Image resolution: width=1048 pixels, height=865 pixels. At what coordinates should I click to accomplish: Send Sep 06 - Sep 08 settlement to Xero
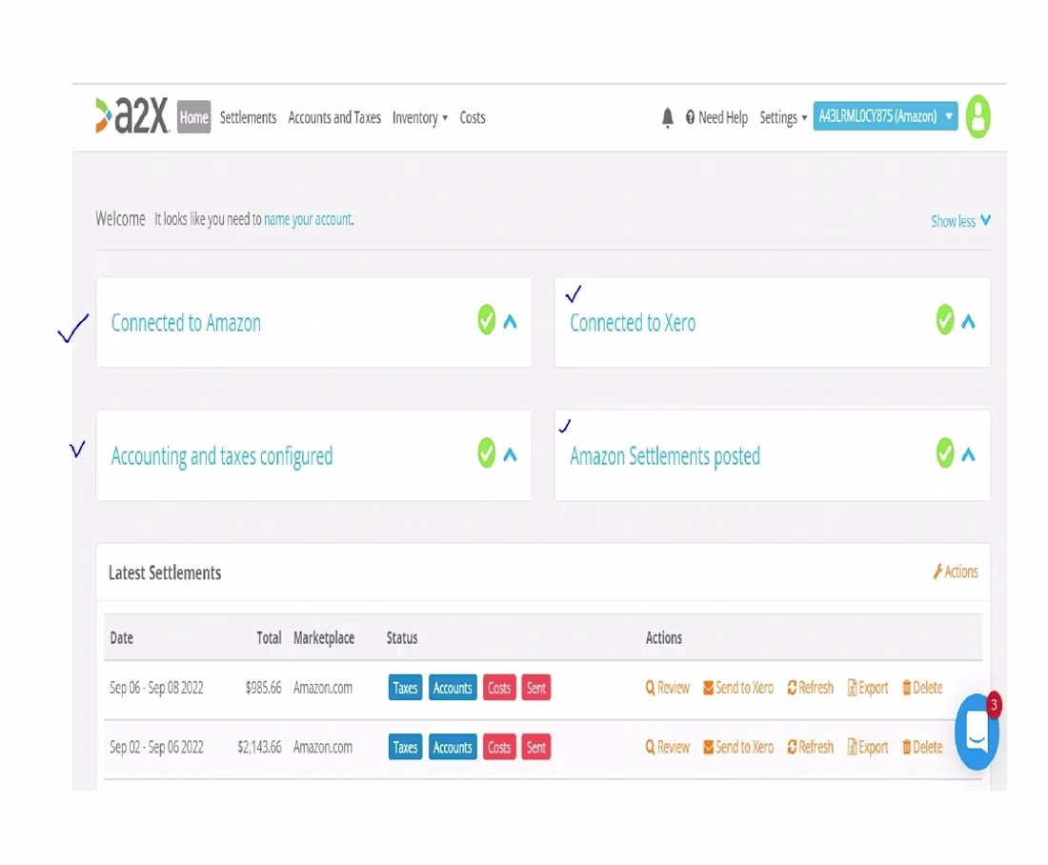tap(737, 688)
